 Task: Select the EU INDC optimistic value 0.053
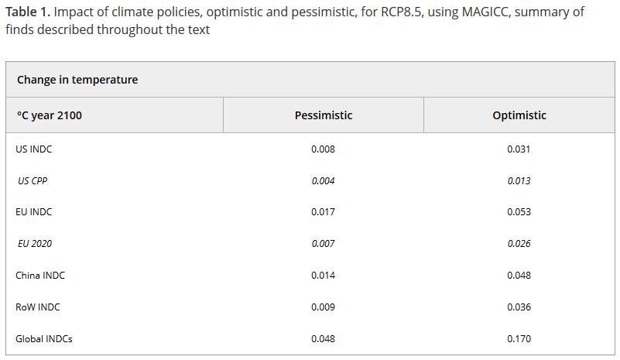point(519,211)
